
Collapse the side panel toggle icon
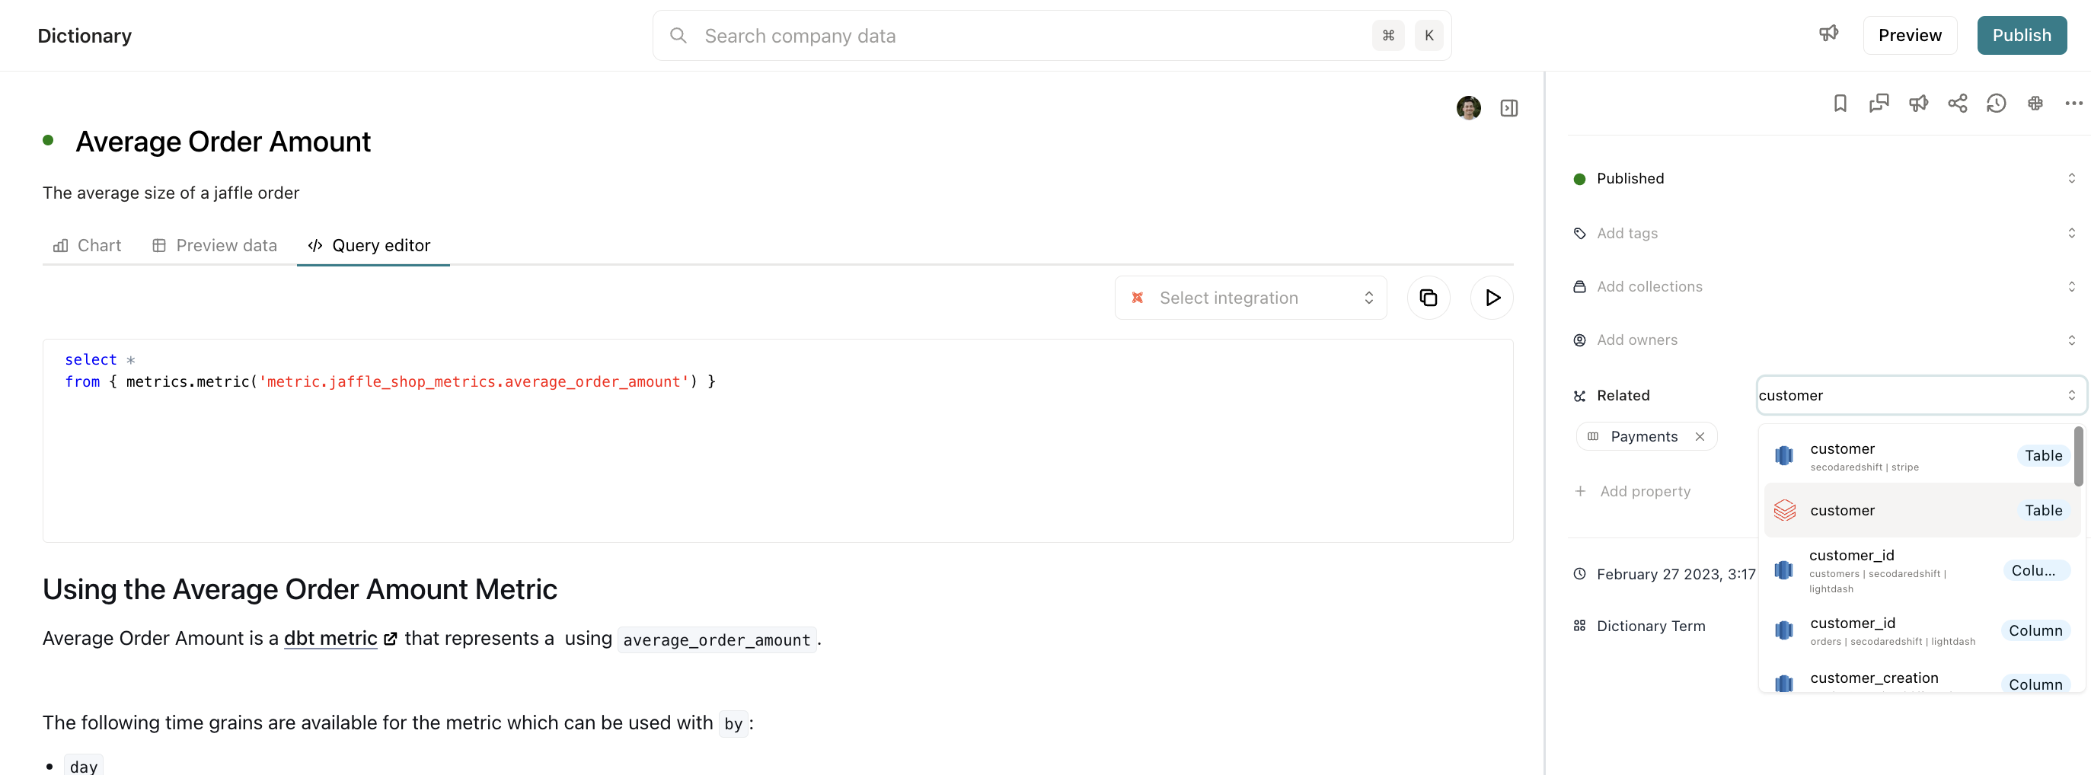coord(1508,108)
